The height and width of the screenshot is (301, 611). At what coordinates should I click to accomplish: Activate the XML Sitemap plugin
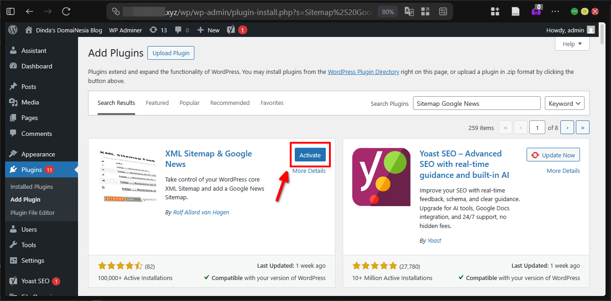pyautogui.click(x=310, y=155)
